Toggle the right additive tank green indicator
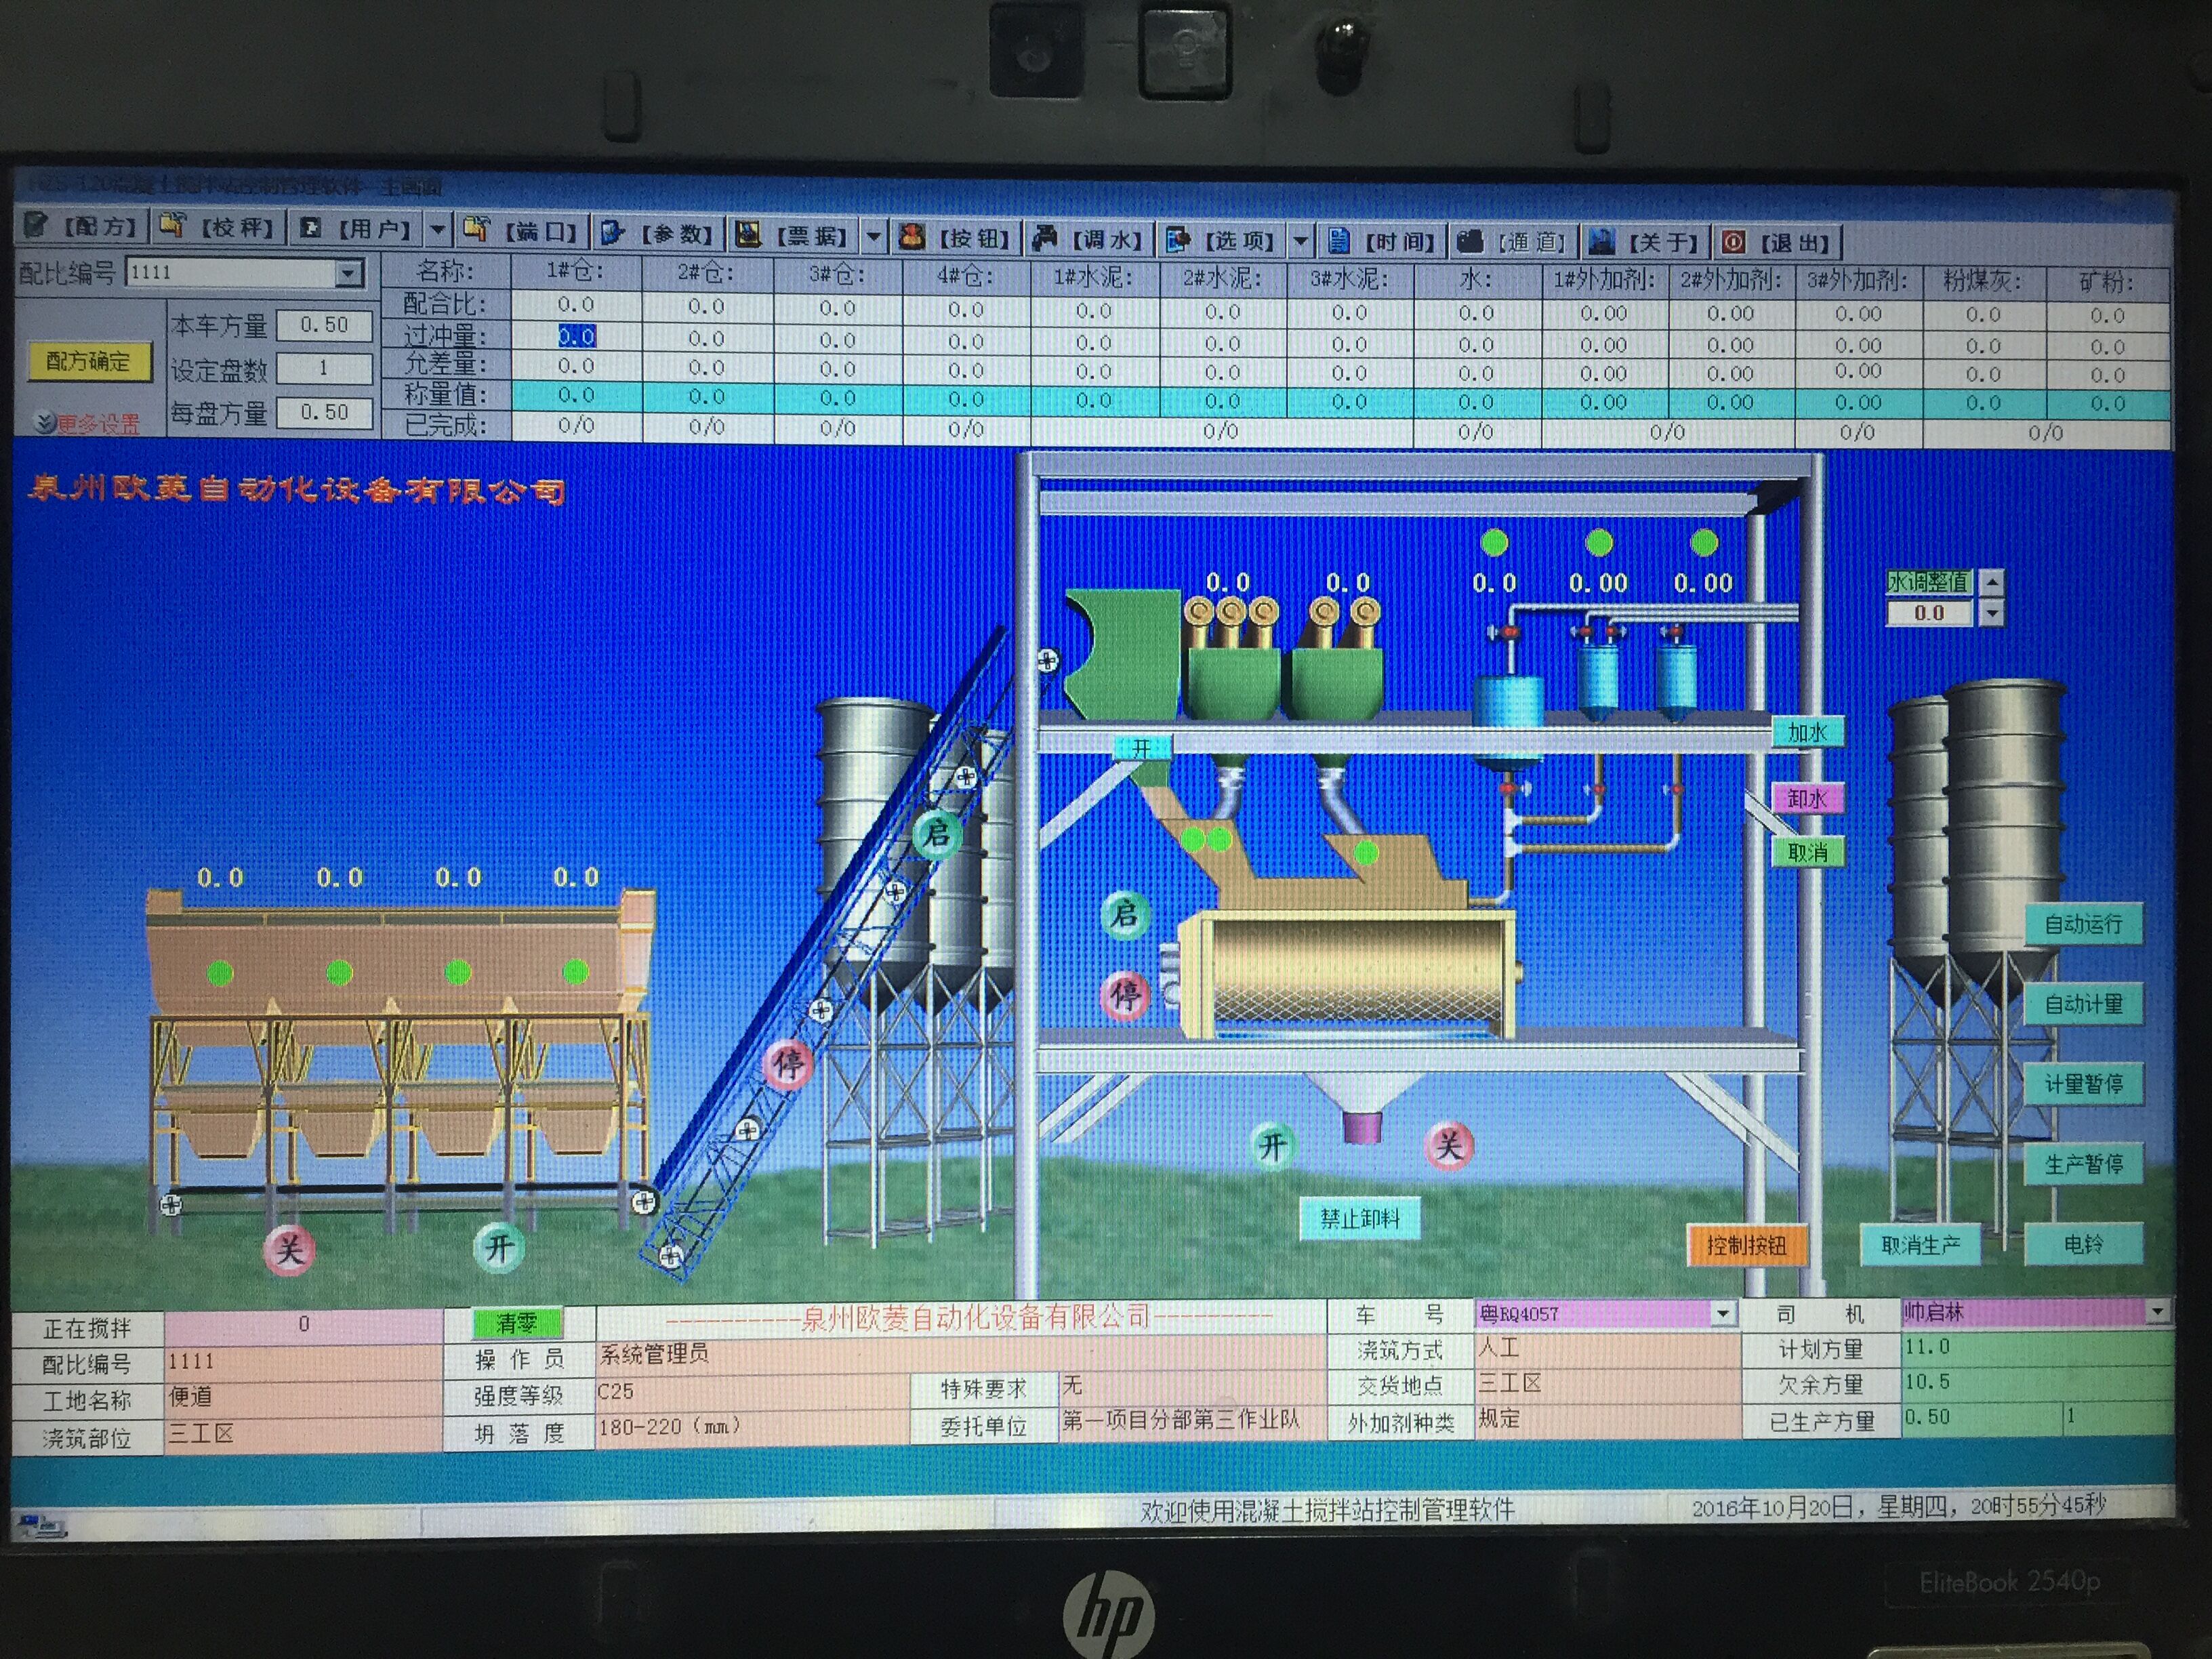Viewport: 2212px width, 1659px height. point(1704,543)
